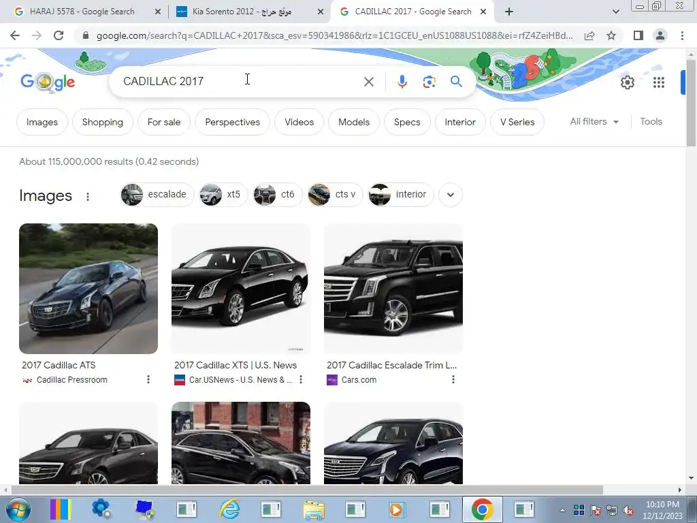This screenshot has width=697, height=523.
Task: Open Google quick settings gear
Action: [x=627, y=82]
